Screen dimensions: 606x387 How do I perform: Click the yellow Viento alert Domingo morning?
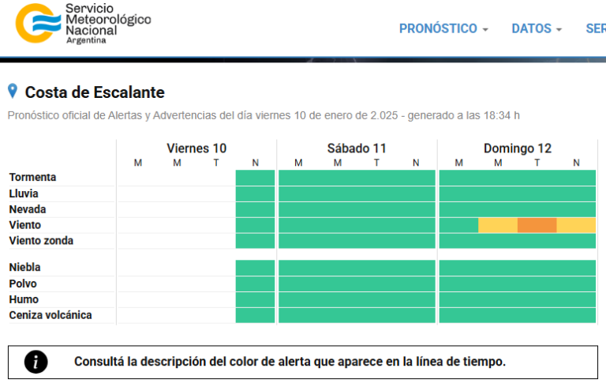point(498,225)
